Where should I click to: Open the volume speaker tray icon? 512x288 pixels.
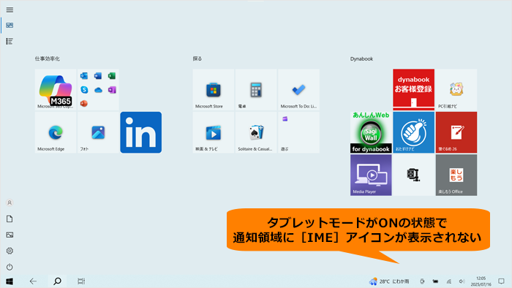[x=462, y=281]
